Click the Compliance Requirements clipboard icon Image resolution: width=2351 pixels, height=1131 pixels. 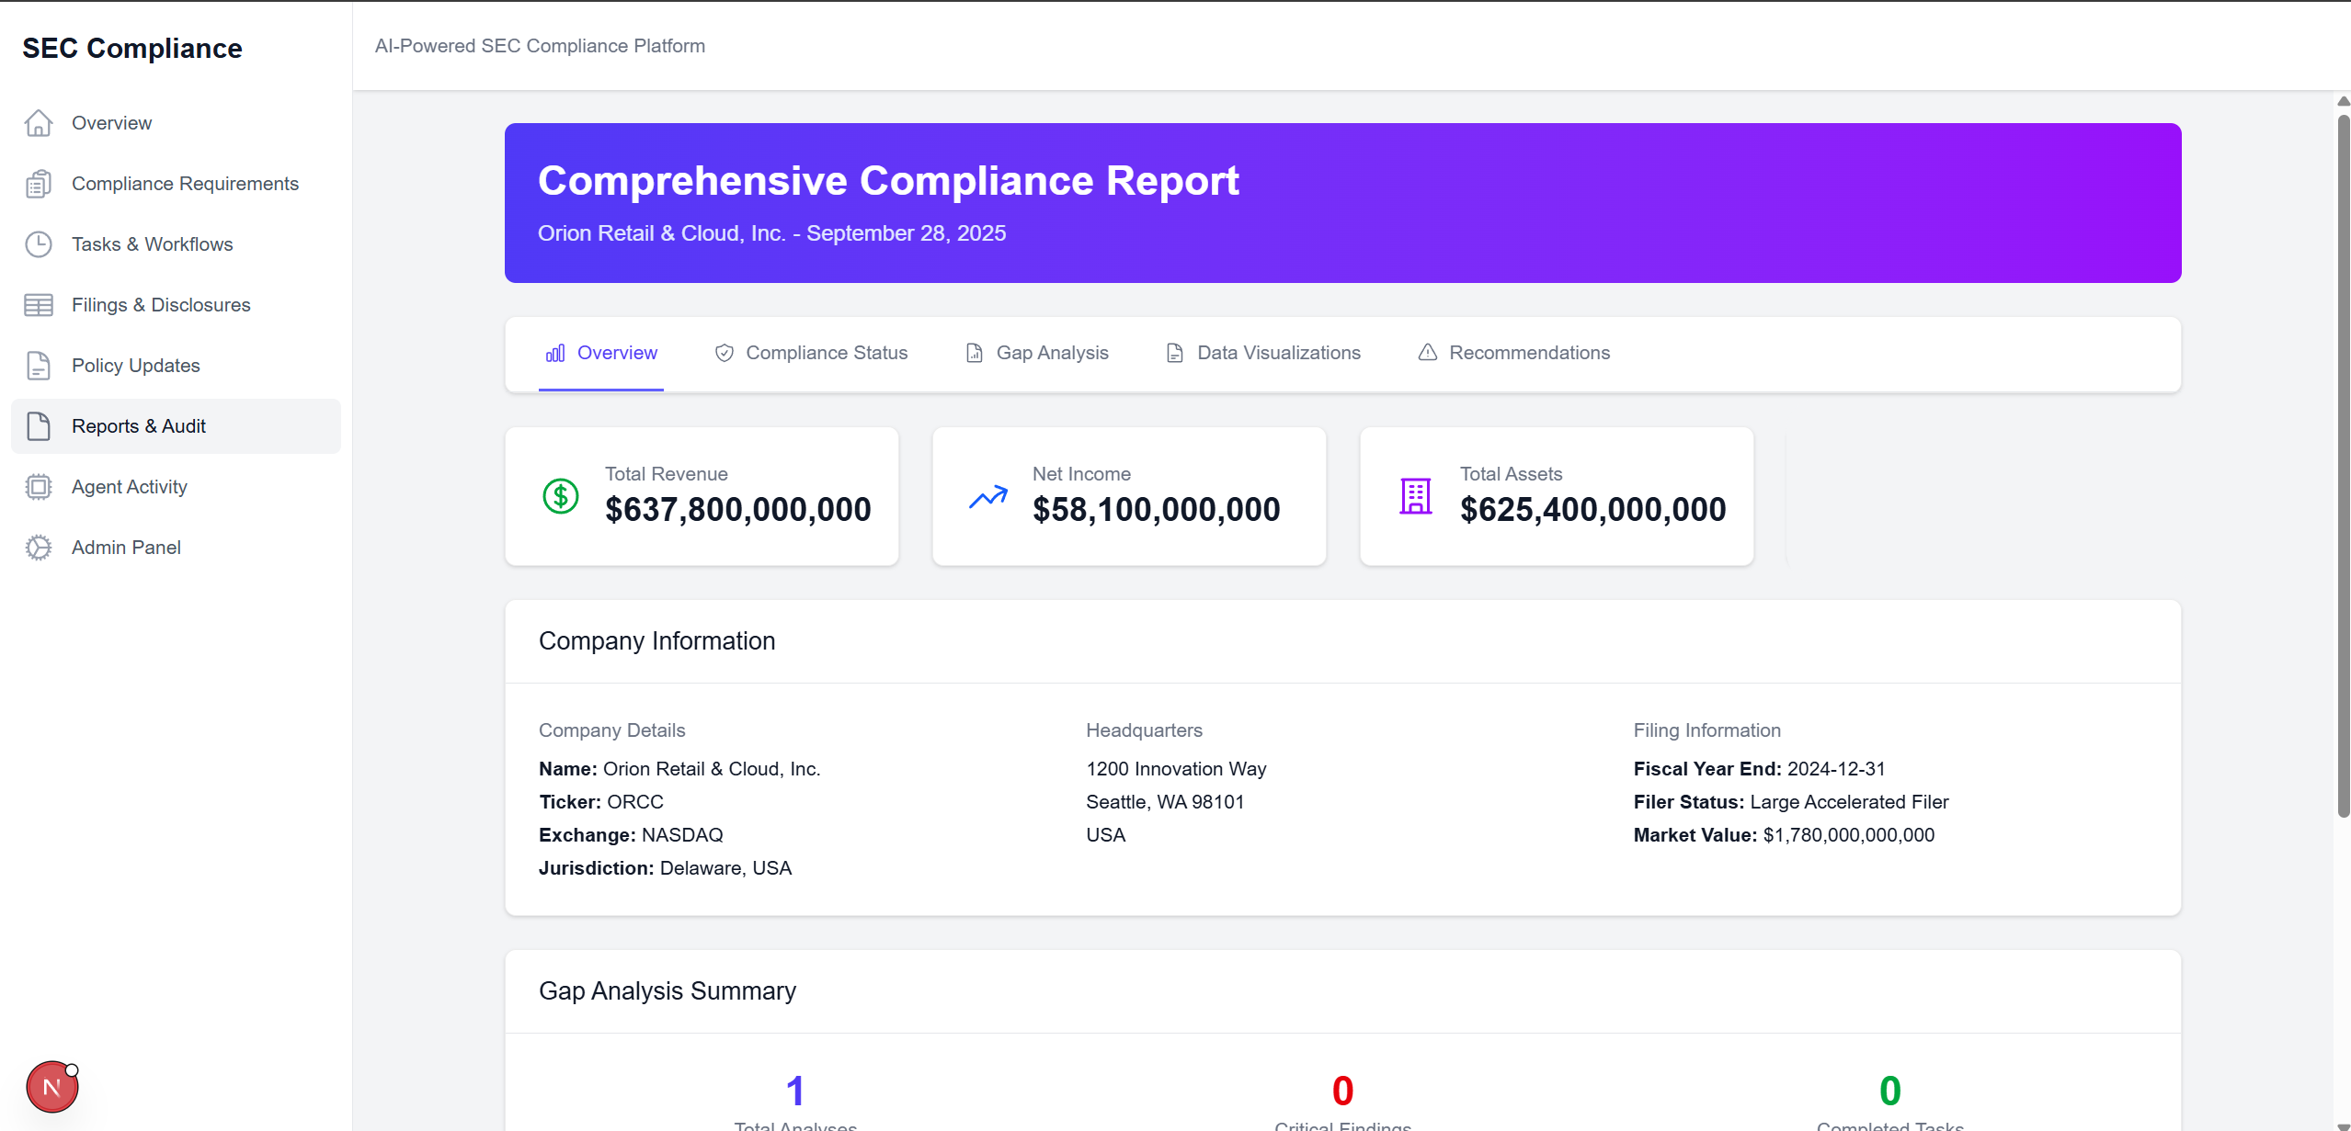point(38,184)
